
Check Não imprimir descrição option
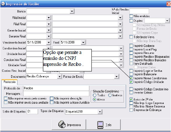52,98
